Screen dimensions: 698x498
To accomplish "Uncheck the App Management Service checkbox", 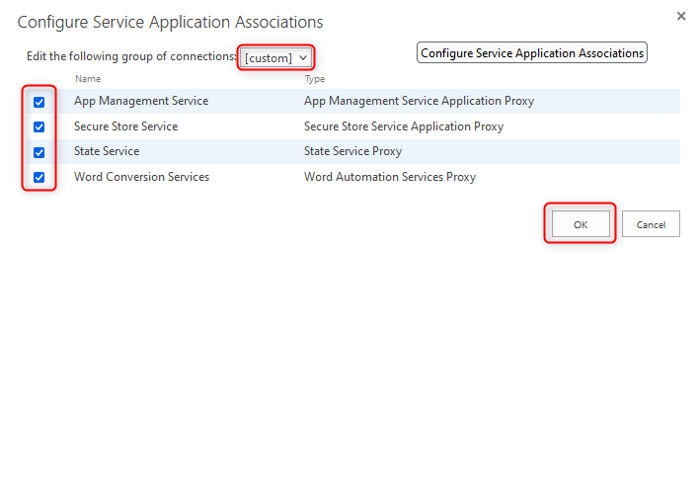I will [x=39, y=102].
